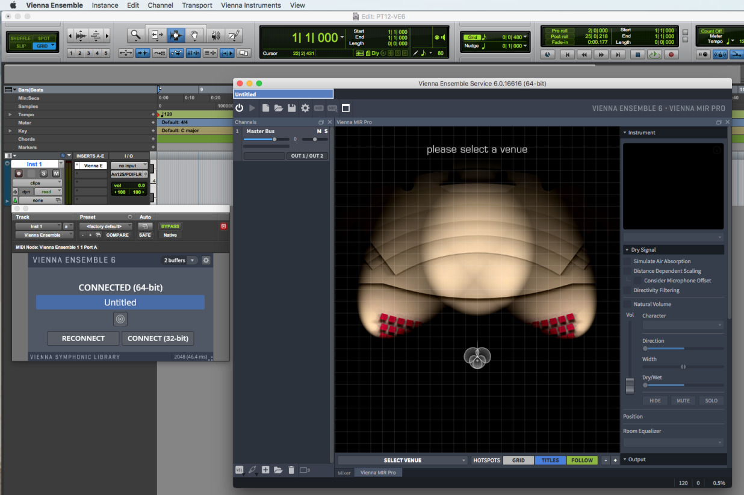Screen dimensions: 744x495
Task: Select the Pencil tool
Action: click(235, 35)
